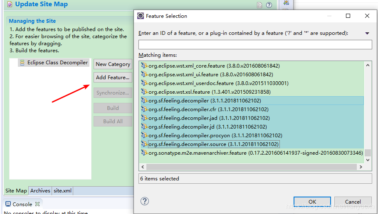Screen dimensions: 378x214
Task: Click the OK button in Feature Selection
Action: (x=312, y=202)
